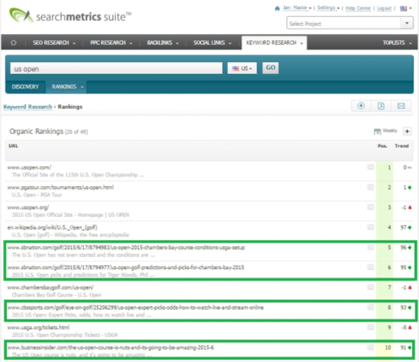Click the email envelope icon
The width and height of the screenshot is (419, 362).
tap(401, 106)
